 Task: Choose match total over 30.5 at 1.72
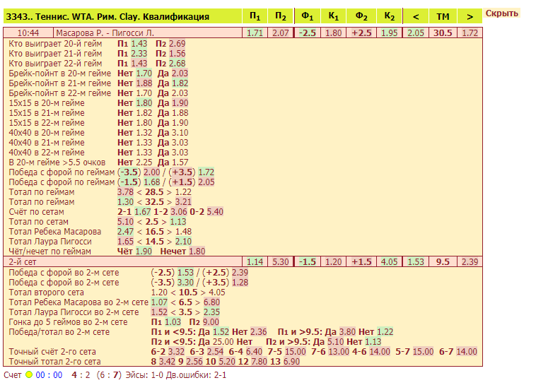[470, 33]
